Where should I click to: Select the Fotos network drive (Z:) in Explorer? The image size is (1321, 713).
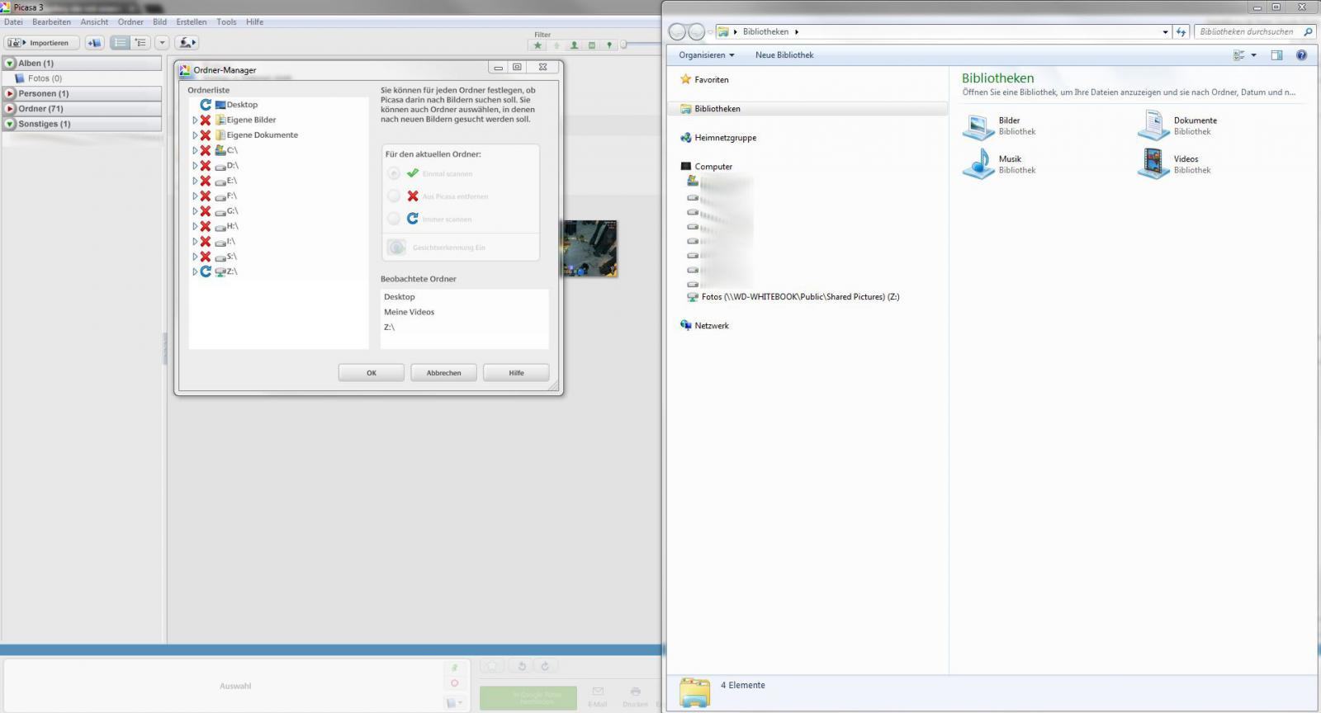point(793,297)
